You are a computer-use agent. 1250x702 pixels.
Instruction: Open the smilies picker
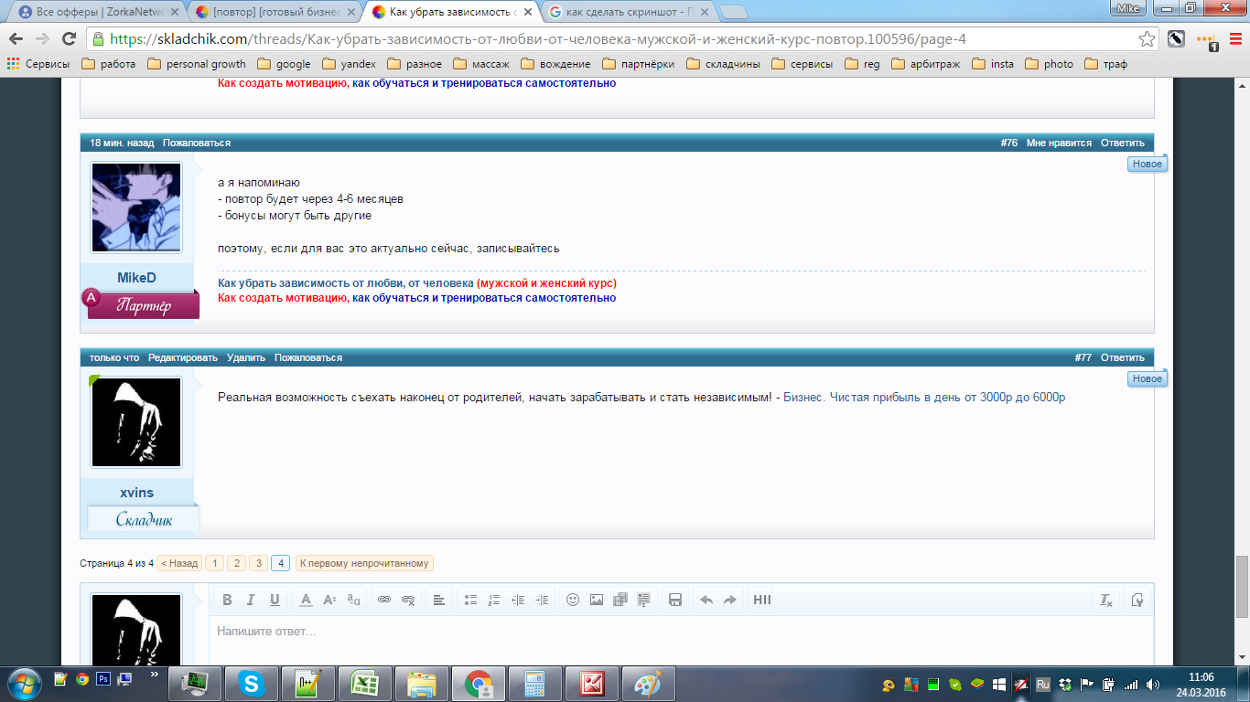click(573, 600)
